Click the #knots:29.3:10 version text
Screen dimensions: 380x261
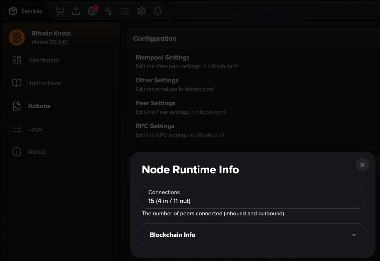49,42
